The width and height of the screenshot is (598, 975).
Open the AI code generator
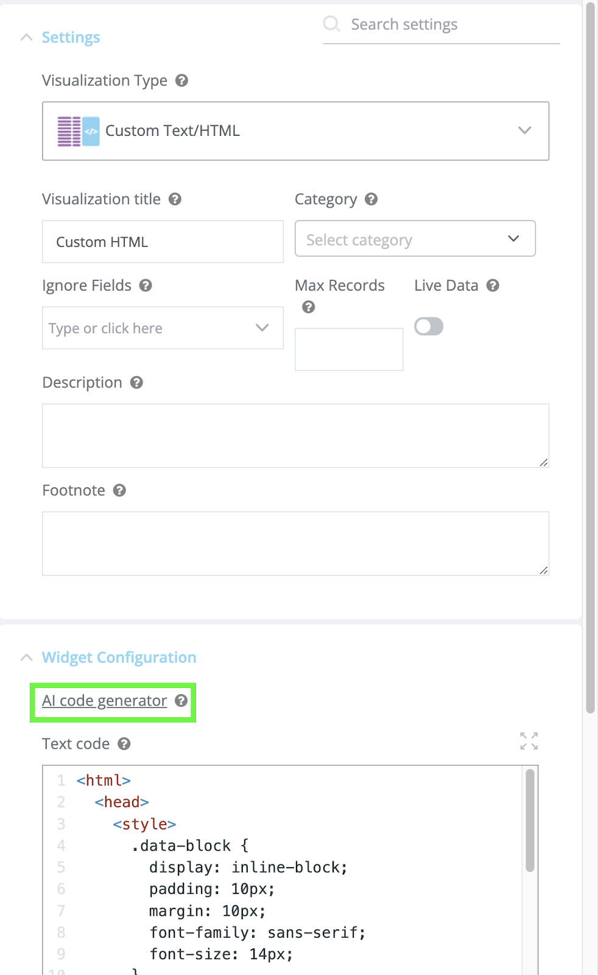click(104, 701)
